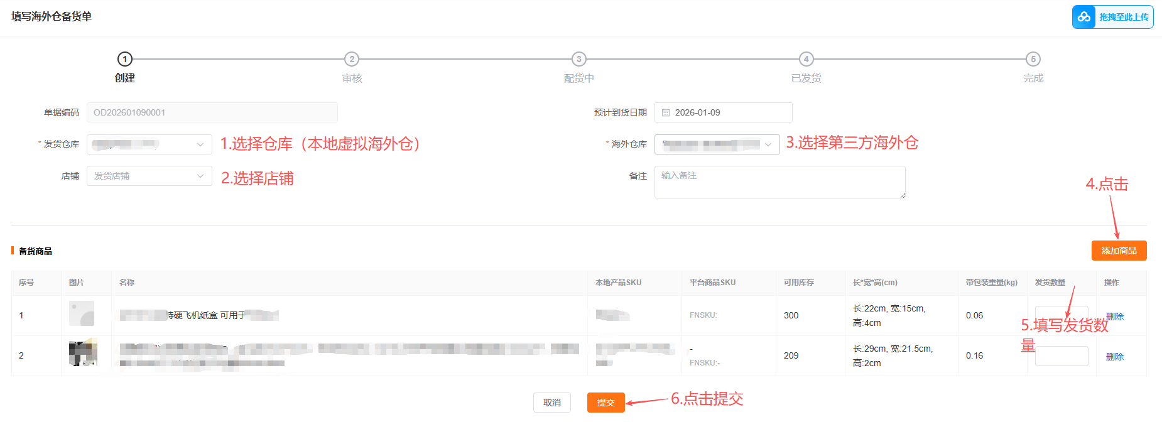
Task: Click the 预计到货日期 date field
Action: click(723, 113)
